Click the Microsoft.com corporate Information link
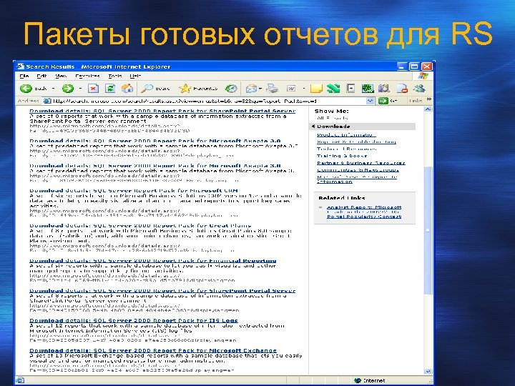The image size is (515, 386). coord(357,179)
